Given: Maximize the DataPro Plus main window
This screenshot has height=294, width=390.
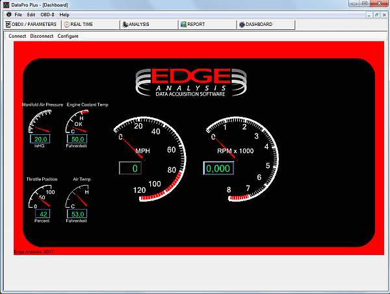Looking at the screenshot, I should pyautogui.click(x=365, y=3).
